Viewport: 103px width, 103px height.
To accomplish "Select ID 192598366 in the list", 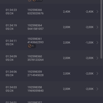I will click(35, 10).
